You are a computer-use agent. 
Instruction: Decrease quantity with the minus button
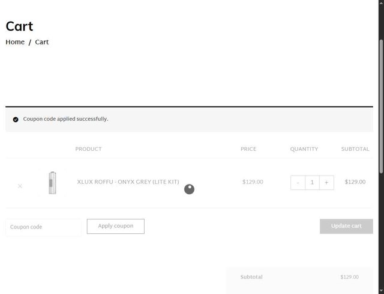point(298,183)
